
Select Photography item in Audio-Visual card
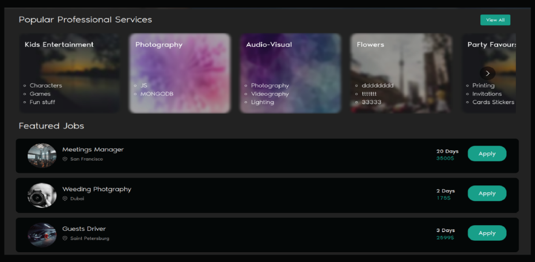pos(270,86)
